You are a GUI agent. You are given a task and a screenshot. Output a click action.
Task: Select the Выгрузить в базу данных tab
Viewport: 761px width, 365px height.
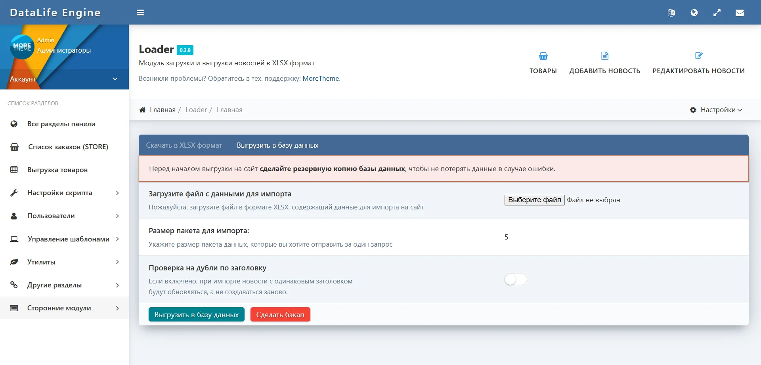point(277,145)
